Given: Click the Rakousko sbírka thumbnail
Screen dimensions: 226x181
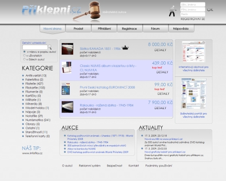Looking at the screenshot, I should click(67, 107).
